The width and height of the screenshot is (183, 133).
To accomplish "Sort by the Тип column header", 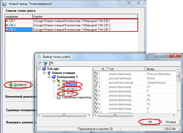I will 126,69.
